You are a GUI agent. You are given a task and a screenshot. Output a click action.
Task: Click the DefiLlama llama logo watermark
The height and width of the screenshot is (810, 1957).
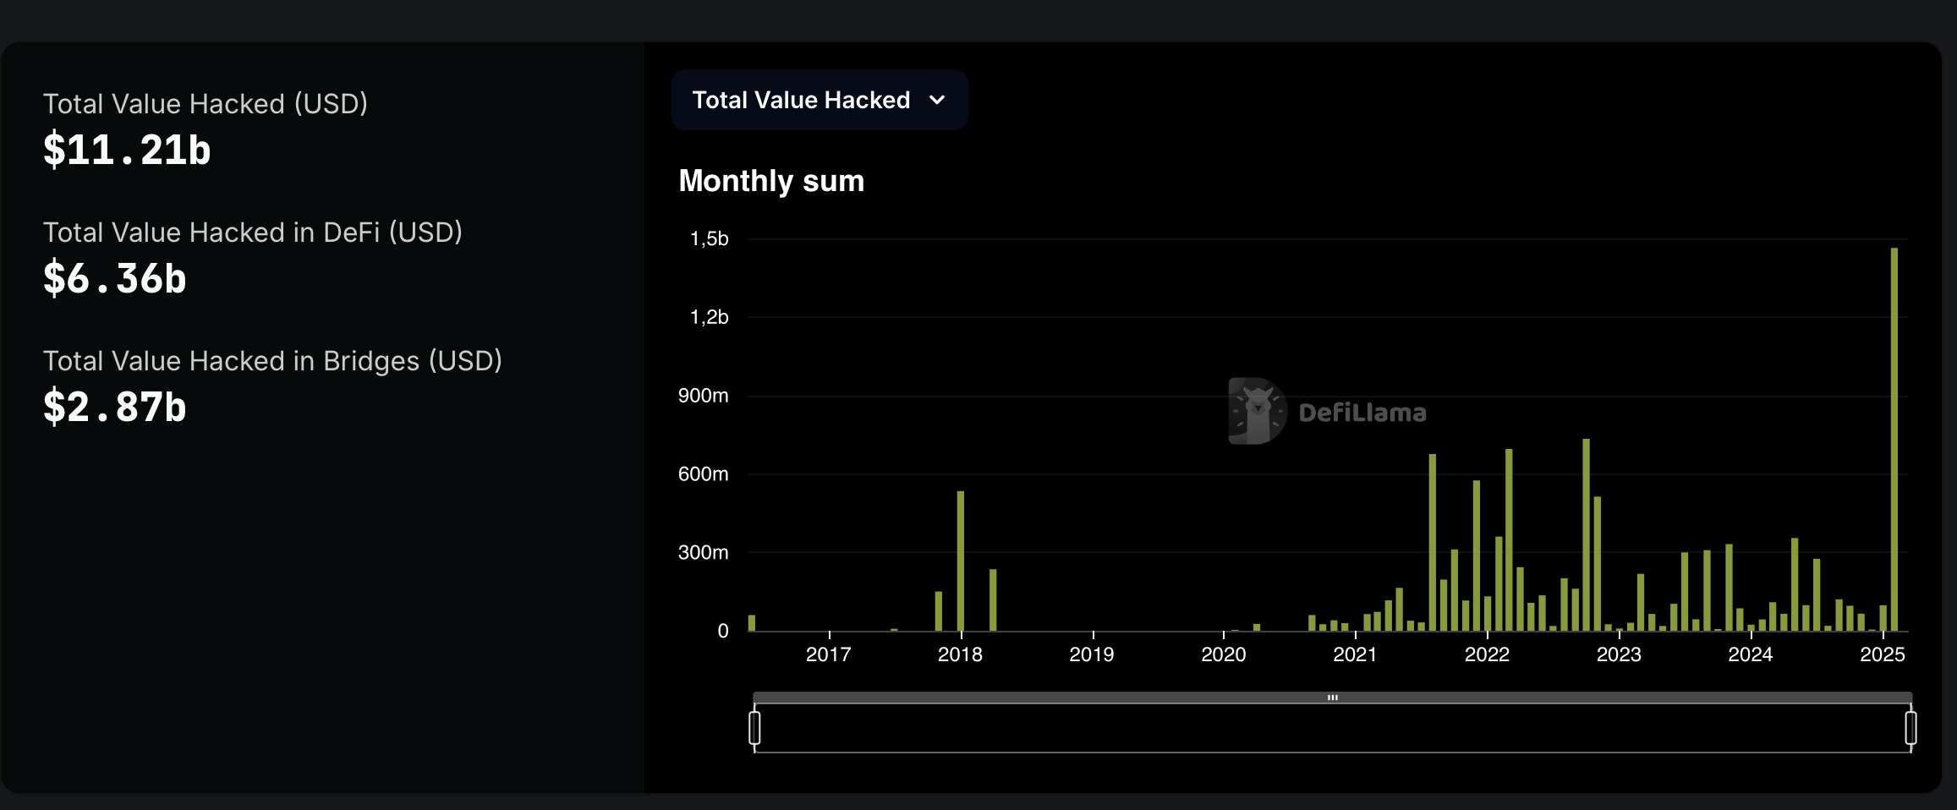[1258, 411]
